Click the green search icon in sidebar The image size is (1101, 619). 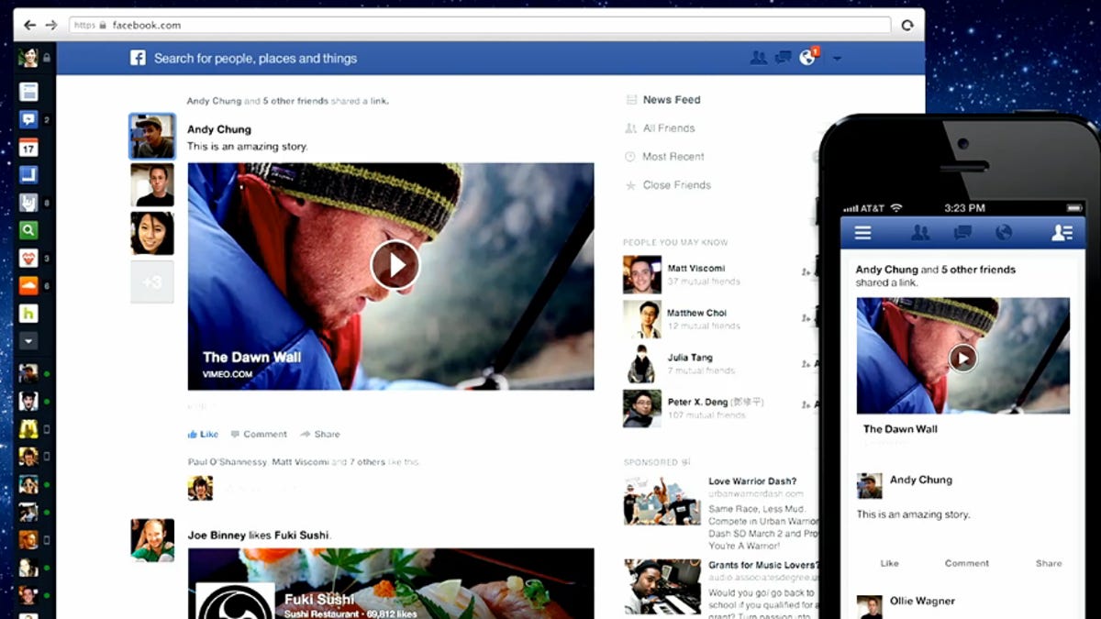pos(28,230)
